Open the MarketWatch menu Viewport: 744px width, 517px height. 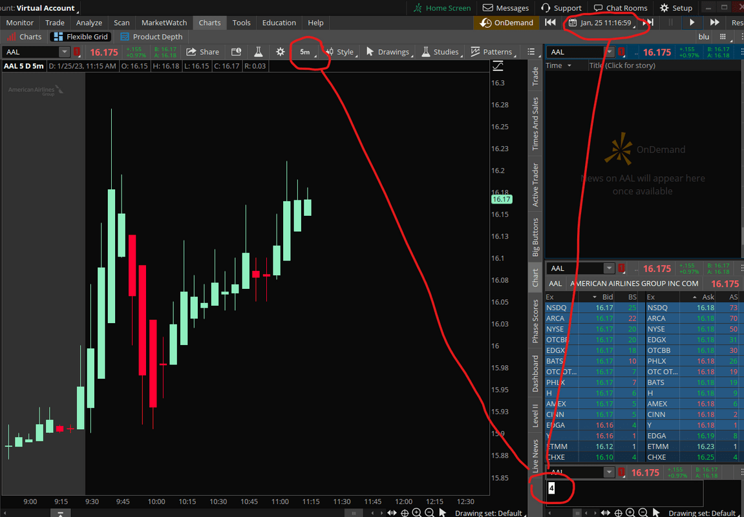tap(164, 22)
